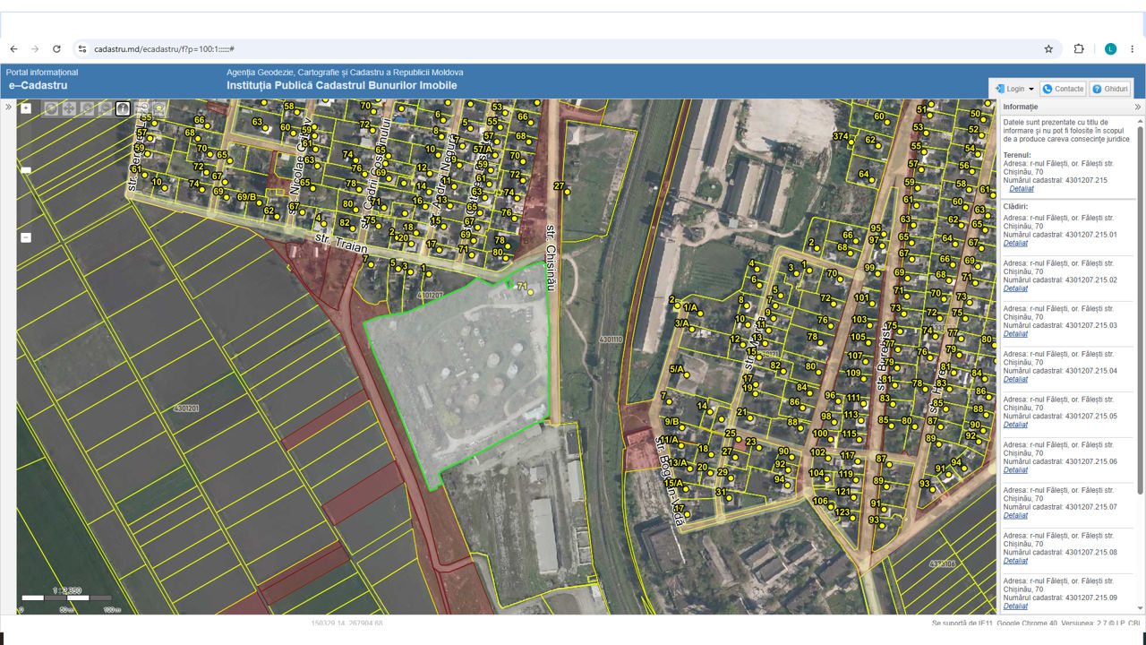Click 'Numărul cadastral: 4301207.215' text
The height and width of the screenshot is (645, 1146).
(x=1056, y=180)
